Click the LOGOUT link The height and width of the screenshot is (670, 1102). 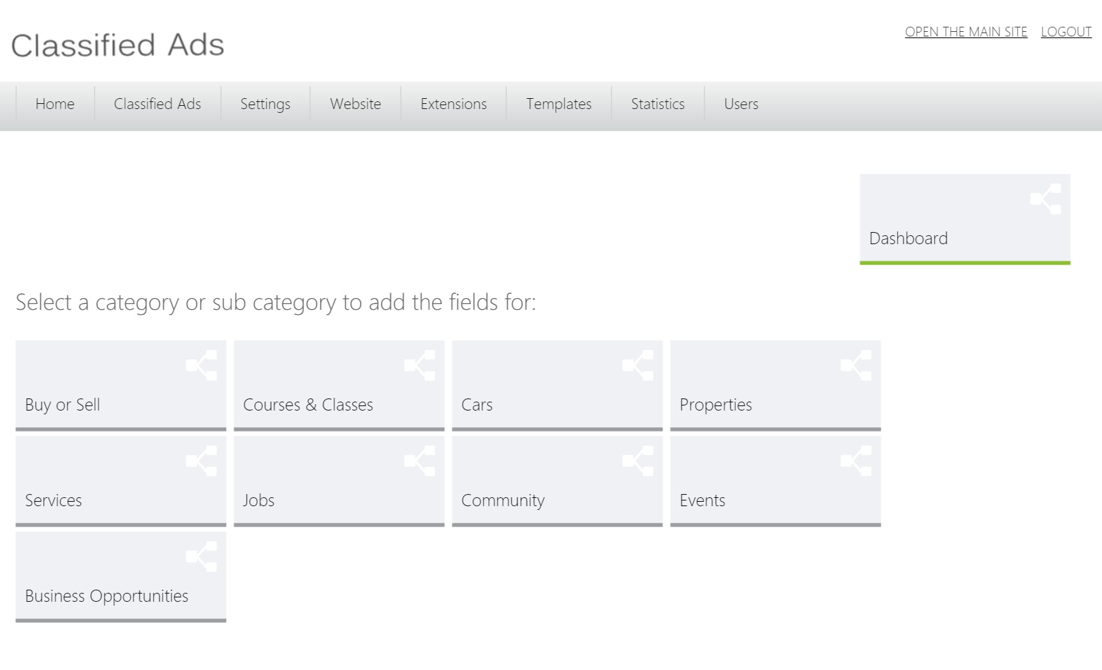pyautogui.click(x=1066, y=31)
